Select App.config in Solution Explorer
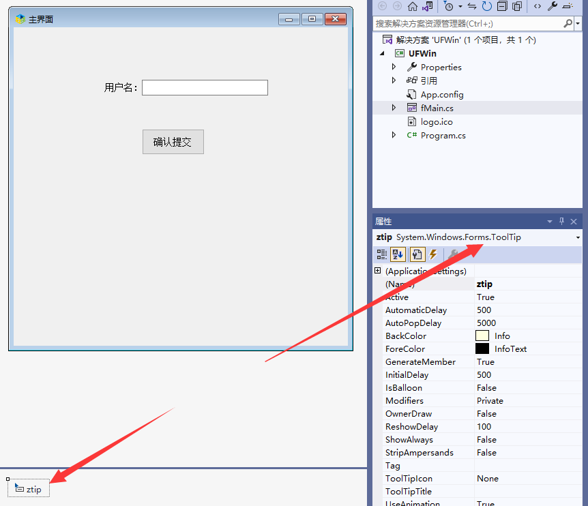The height and width of the screenshot is (506, 588). click(441, 95)
